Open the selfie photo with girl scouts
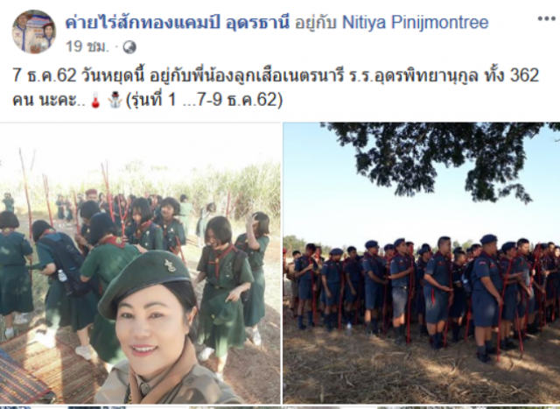 [140, 263]
